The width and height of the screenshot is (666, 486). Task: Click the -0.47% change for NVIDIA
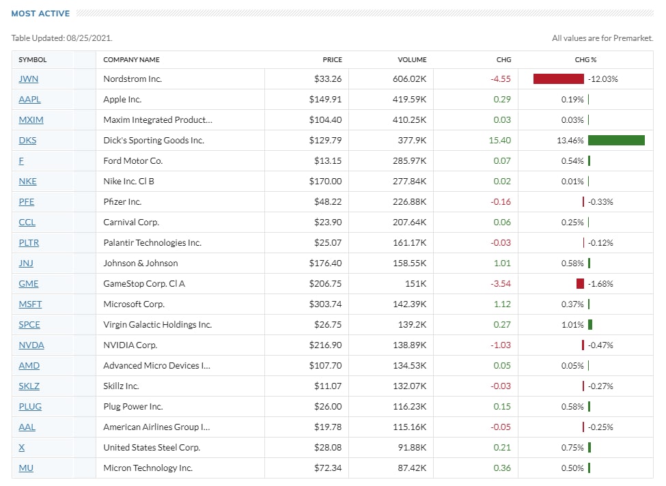pos(600,345)
